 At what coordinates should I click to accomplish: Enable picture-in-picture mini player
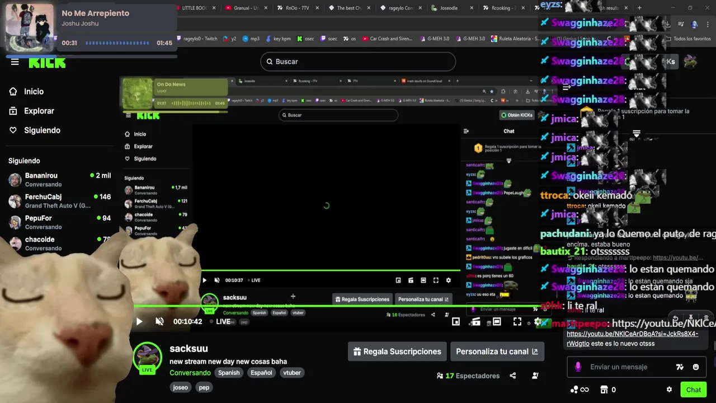click(x=456, y=321)
